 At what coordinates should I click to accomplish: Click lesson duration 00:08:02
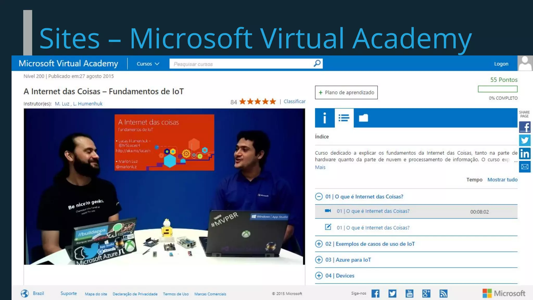pos(479,212)
